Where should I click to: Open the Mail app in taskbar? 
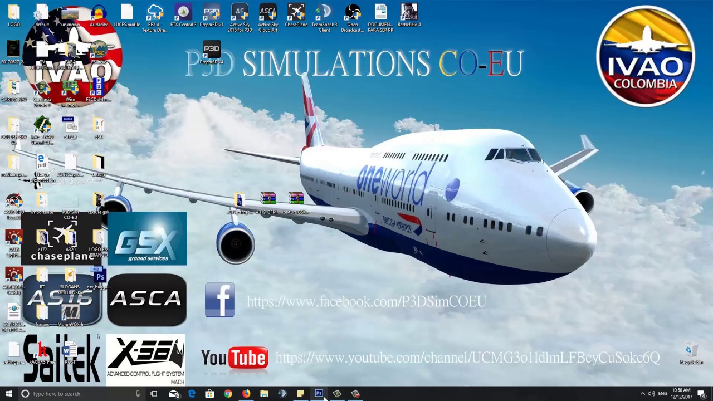pos(173,394)
